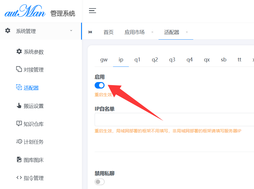
Task: Toggle the hamburger menu icon
Action: pyautogui.click(x=92, y=10)
